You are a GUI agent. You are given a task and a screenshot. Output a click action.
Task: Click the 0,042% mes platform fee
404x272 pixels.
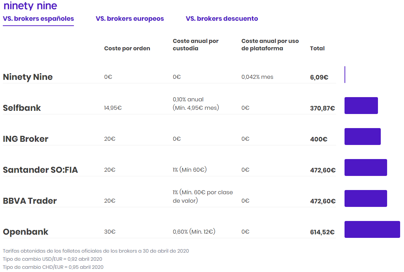pos(257,77)
